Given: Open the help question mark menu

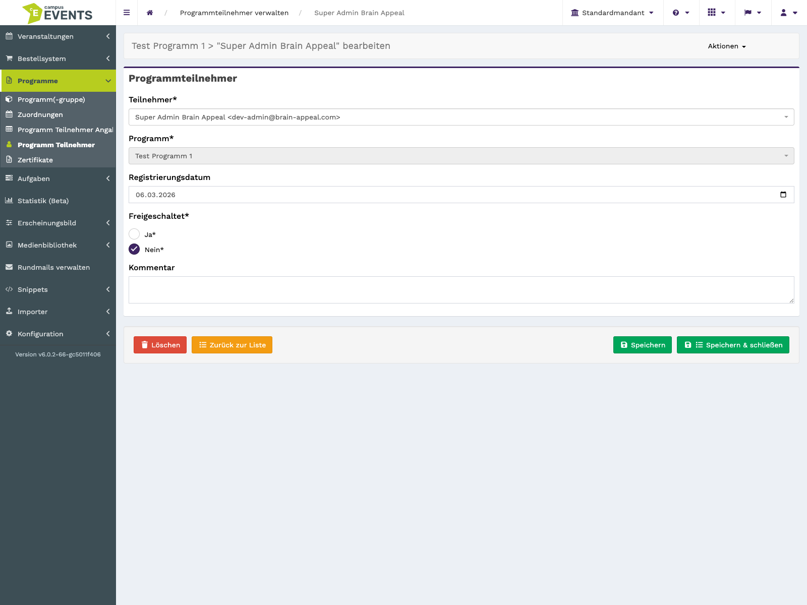Looking at the screenshot, I should click(x=681, y=13).
